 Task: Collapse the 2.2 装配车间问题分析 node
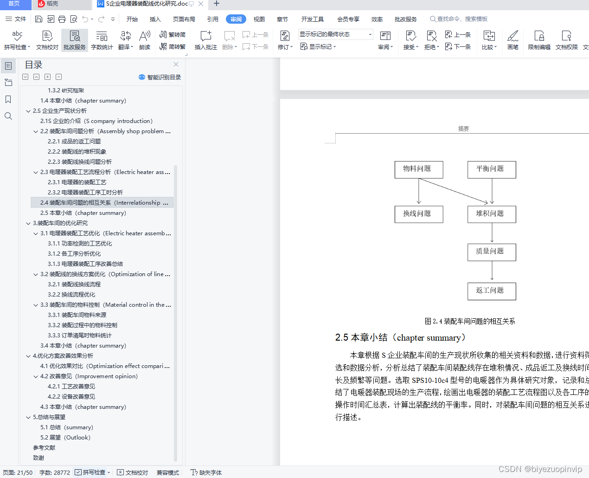(36, 131)
